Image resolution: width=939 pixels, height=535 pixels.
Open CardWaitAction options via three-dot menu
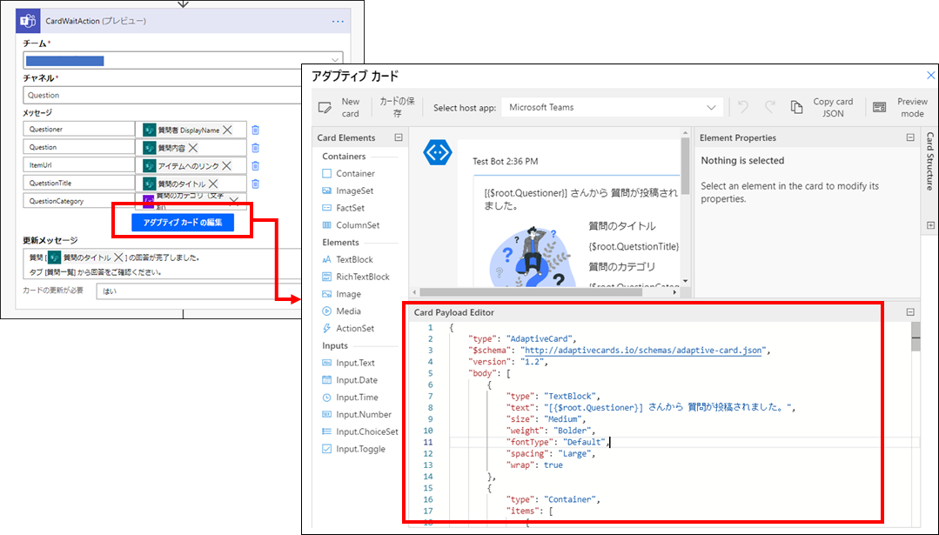point(338,22)
